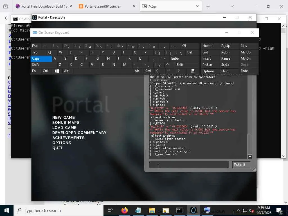Hit the up arrow key on On-Screen Keyboard
Viewport: 288px width, 216px height.
[x=168, y=64]
